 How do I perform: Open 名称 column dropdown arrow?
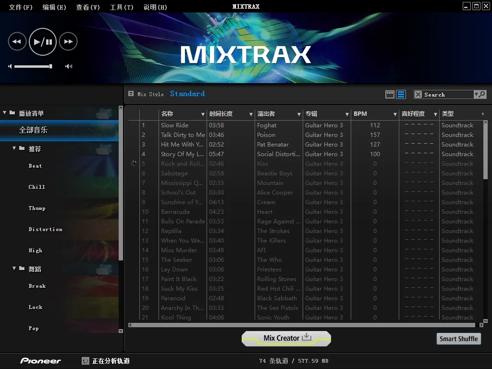[203, 114]
